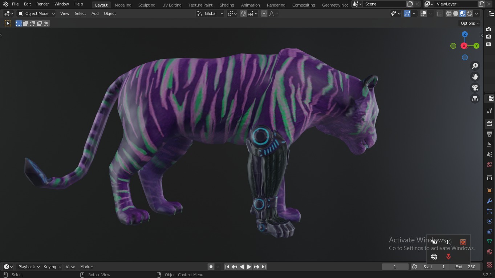Switch to Solid viewport shading
Viewport: 495px width, 278px height.
click(x=456, y=13)
